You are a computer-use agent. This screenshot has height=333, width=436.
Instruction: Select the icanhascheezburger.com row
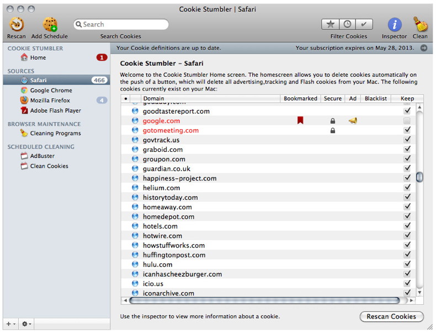268,274
